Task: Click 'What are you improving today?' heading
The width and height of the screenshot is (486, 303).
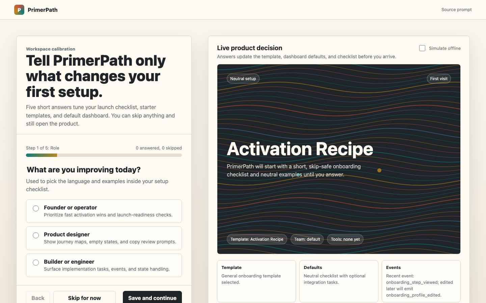Action: [x=84, y=170]
